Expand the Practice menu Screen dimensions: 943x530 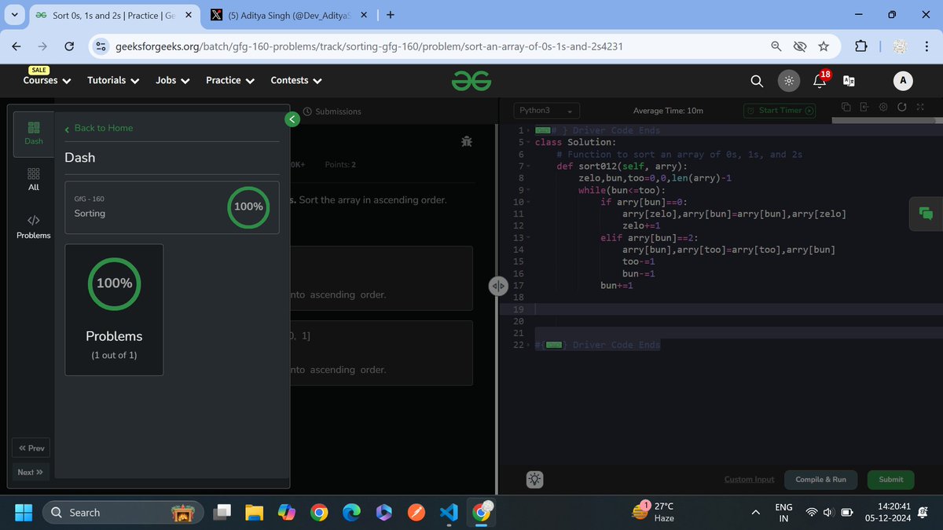[229, 80]
